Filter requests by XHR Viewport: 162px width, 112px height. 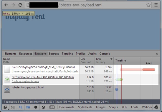pyautogui.click(x=124, y=107)
